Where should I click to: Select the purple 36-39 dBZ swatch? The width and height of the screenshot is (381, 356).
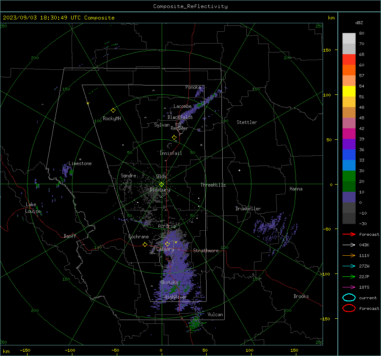click(349, 144)
